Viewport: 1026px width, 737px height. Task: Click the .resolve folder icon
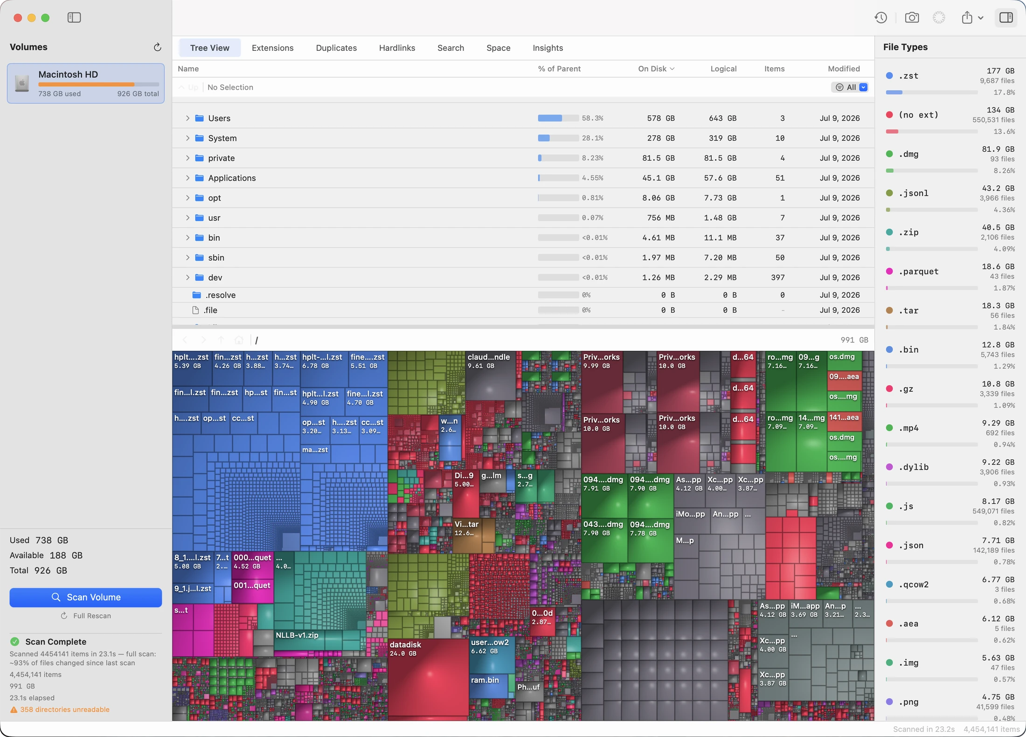(x=197, y=295)
